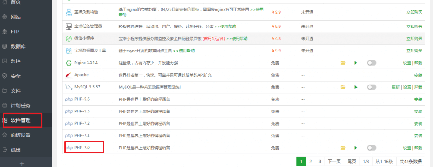433x167 pixels.
Task: Click 立即购买 for 宝塔任务管理器
Action: click(414, 27)
